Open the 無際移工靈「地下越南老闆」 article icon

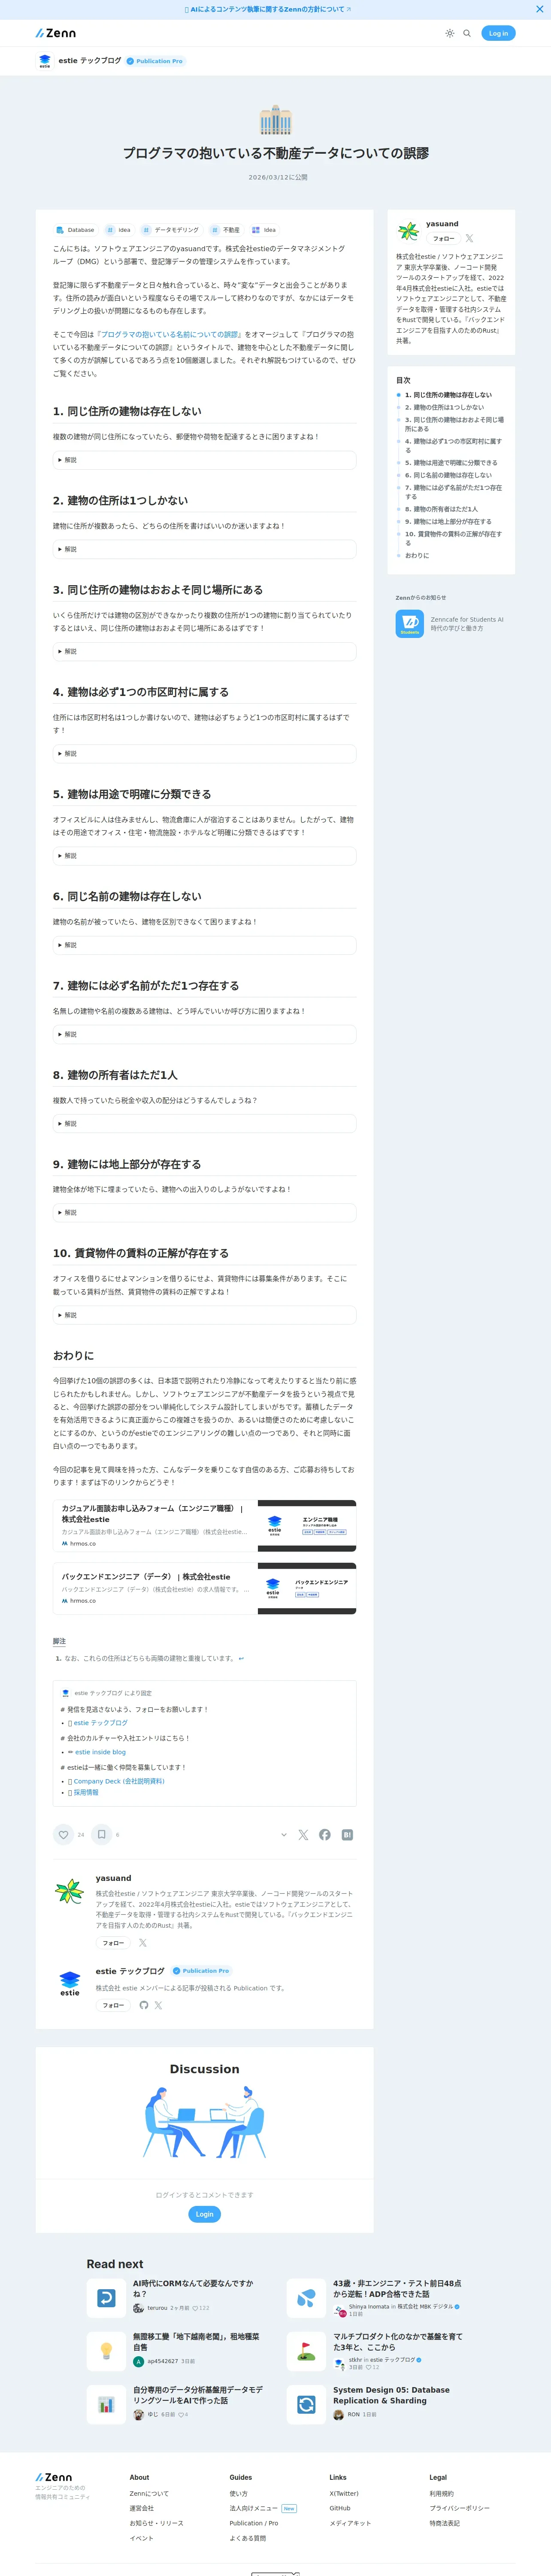click(x=106, y=2351)
